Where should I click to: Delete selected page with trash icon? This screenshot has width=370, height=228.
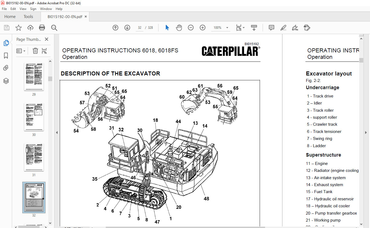(35, 51)
